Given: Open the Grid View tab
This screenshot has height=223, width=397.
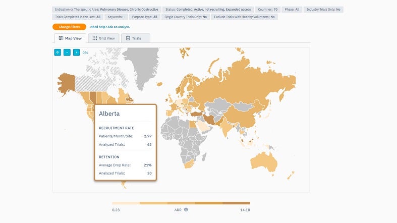Looking at the screenshot, I should [103, 38].
